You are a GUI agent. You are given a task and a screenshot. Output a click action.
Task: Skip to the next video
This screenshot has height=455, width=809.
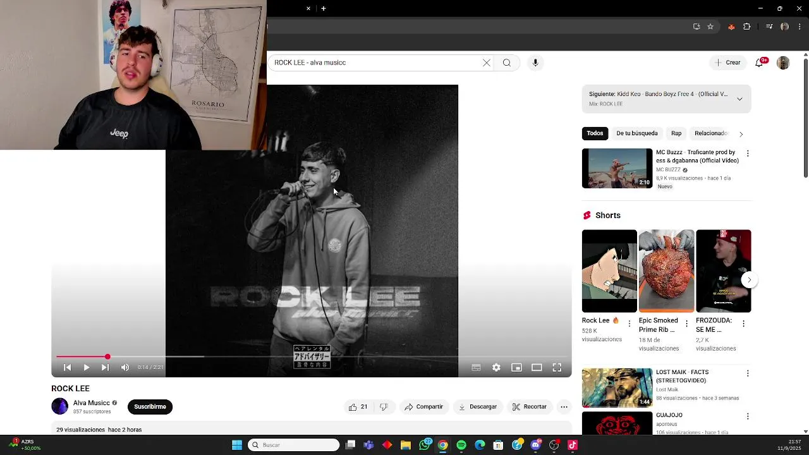click(105, 367)
